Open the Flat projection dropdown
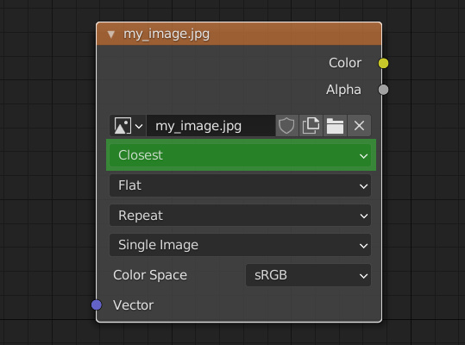 pyautogui.click(x=240, y=185)
